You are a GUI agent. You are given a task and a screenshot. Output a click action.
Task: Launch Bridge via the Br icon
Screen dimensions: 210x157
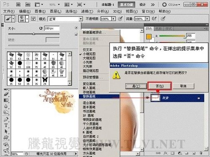[18, 5]
